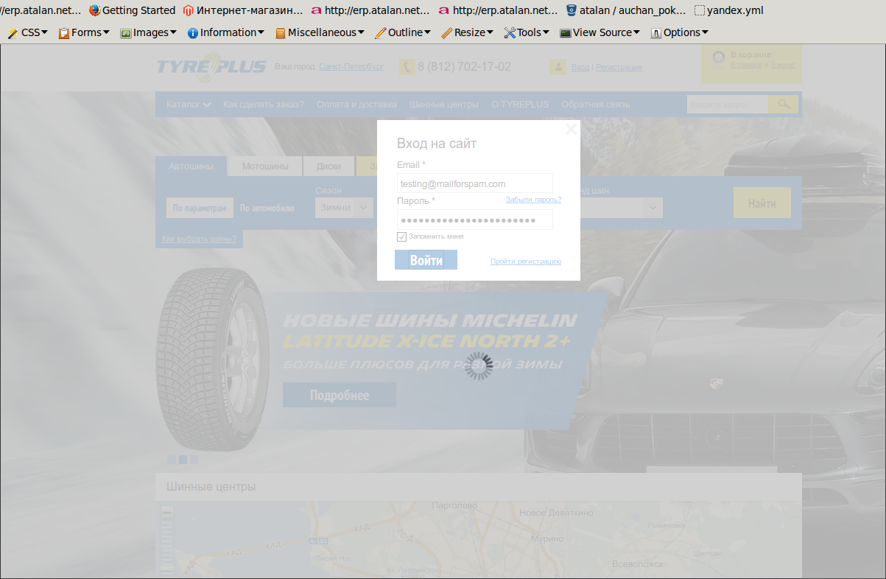The height and width of the screenshot is (579, 886).
Task: Select the Диски tab
Action: [328, 166]
